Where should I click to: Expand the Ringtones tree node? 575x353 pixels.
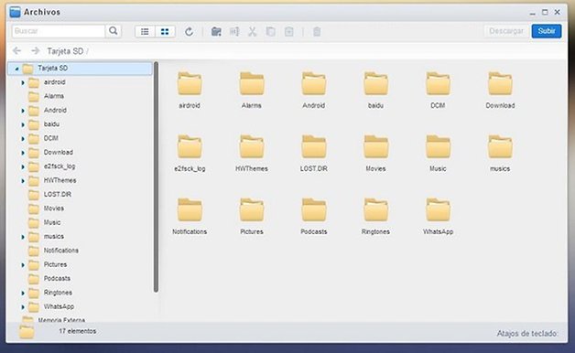tap(23, 293)
